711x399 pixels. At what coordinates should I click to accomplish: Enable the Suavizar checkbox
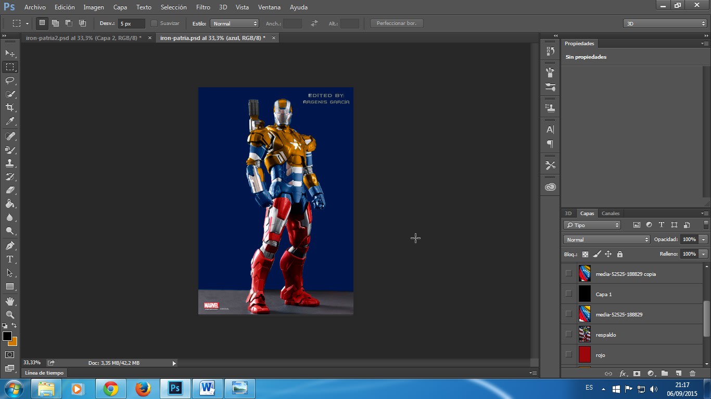(x=154, y=23)
